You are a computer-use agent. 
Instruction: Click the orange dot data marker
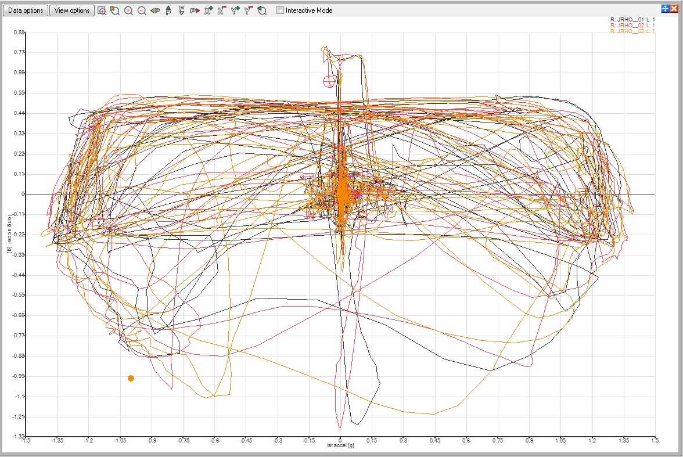coord(131,378)
